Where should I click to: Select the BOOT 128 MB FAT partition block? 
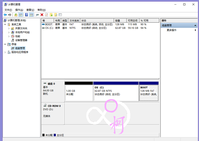point(149,92)
